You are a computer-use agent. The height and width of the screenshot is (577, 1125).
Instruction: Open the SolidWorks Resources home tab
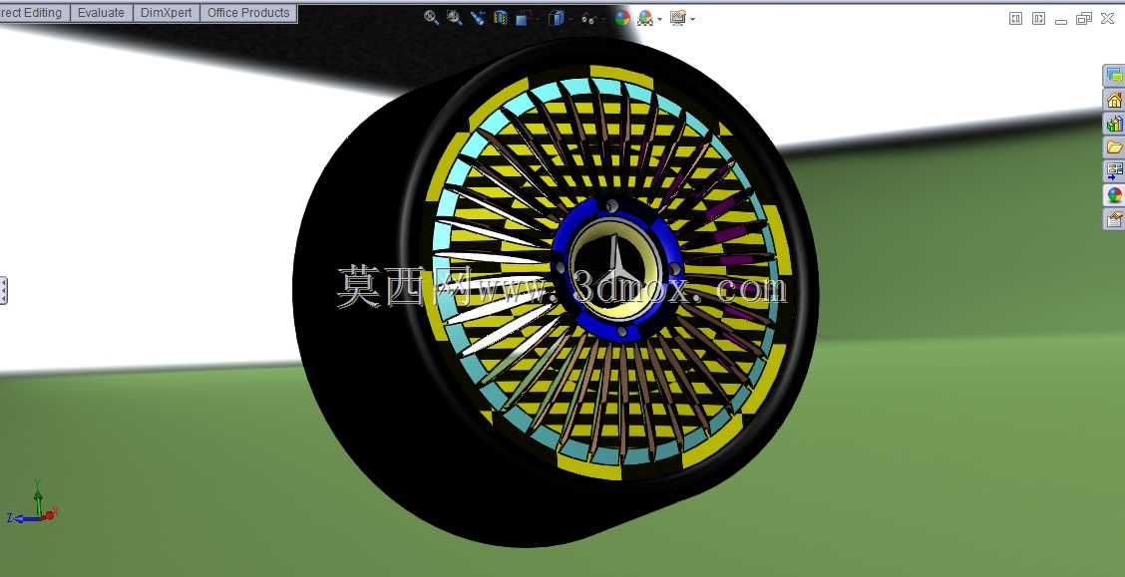[x=1113, y=100]
